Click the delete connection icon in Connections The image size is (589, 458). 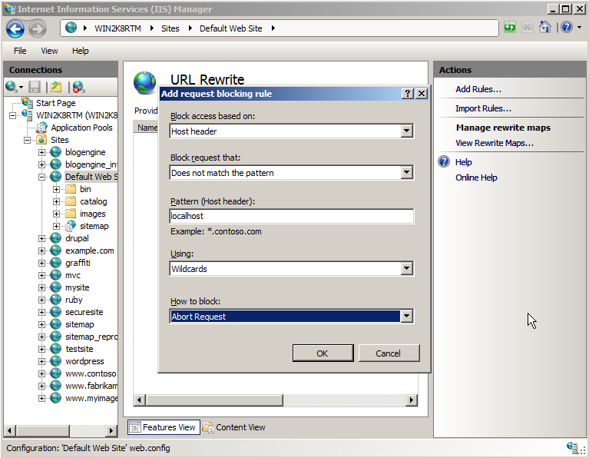[78, 87]
